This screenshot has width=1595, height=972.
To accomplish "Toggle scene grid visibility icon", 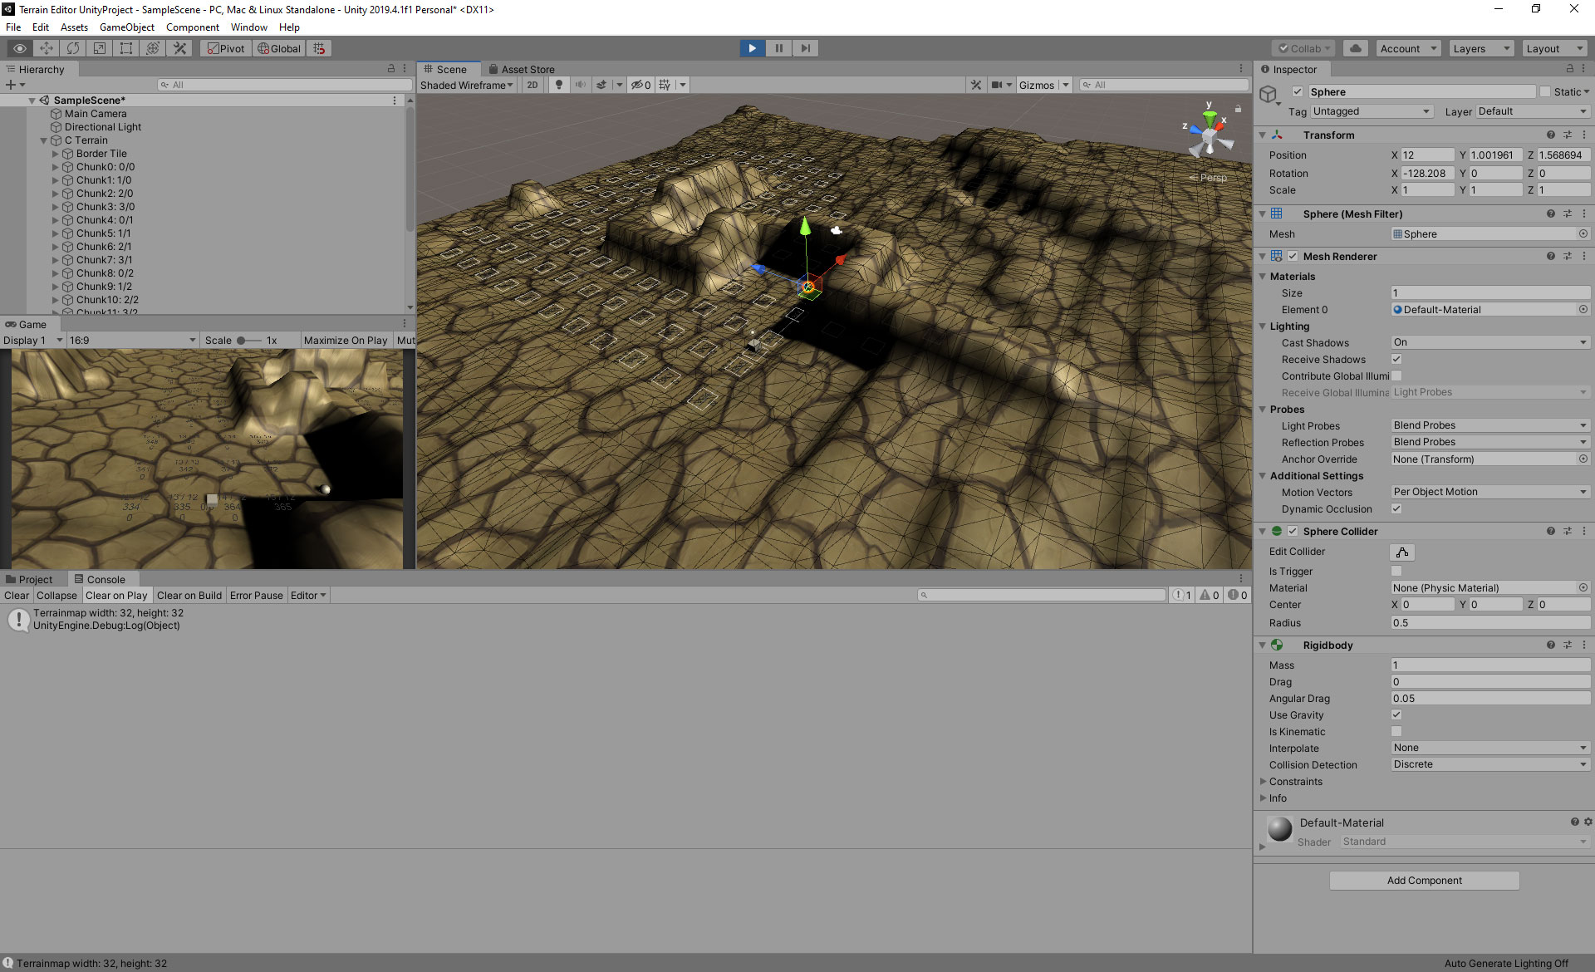I will [665, 85].
